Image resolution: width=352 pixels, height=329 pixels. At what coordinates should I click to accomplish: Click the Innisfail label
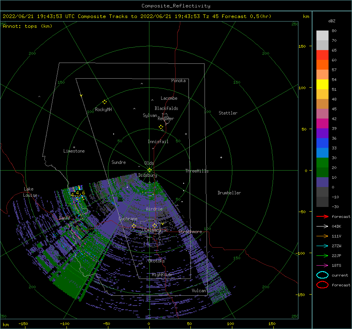pos(158,142)
